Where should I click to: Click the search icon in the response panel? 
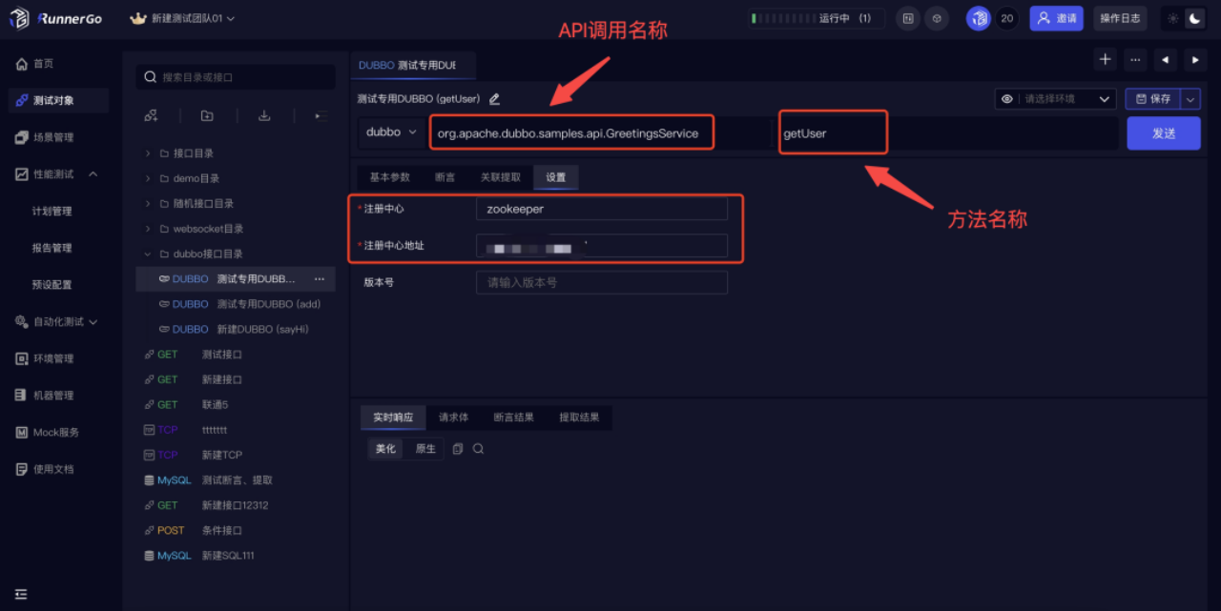pos(479,449)
